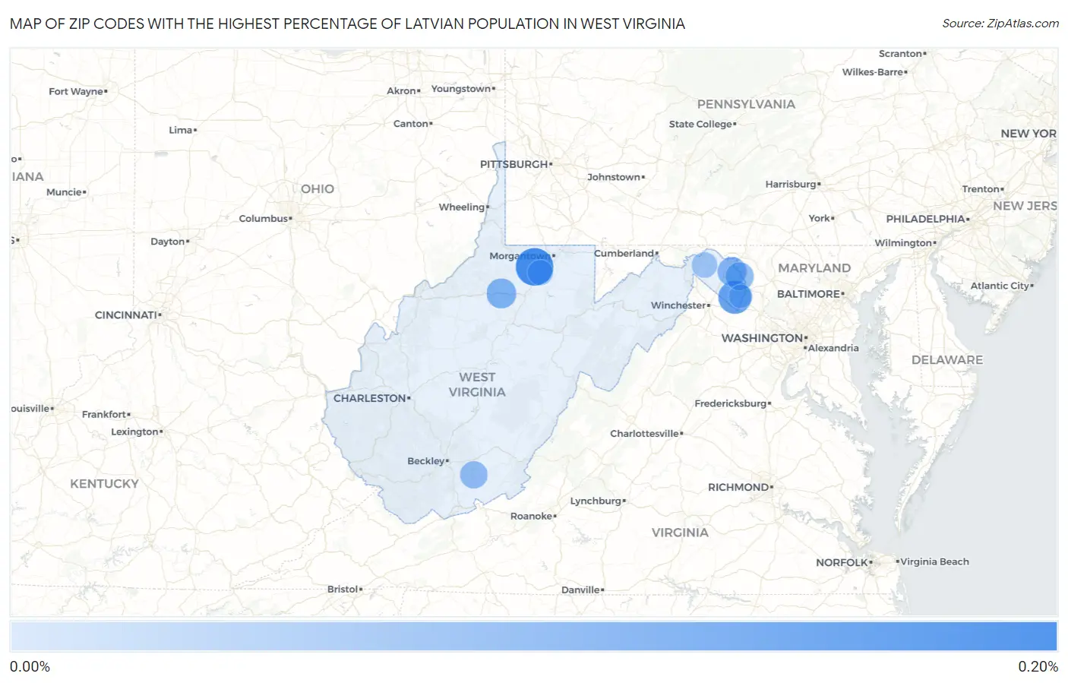Image resolution: width=1068 pixels, height=683 pixels.
Task: Click the 0.00% legend minimum value
Action: 30,666
